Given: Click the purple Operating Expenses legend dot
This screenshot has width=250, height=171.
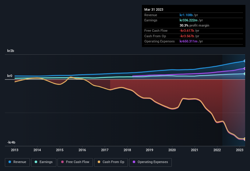Looking at the screenshot, I should (x=134, y=162).
